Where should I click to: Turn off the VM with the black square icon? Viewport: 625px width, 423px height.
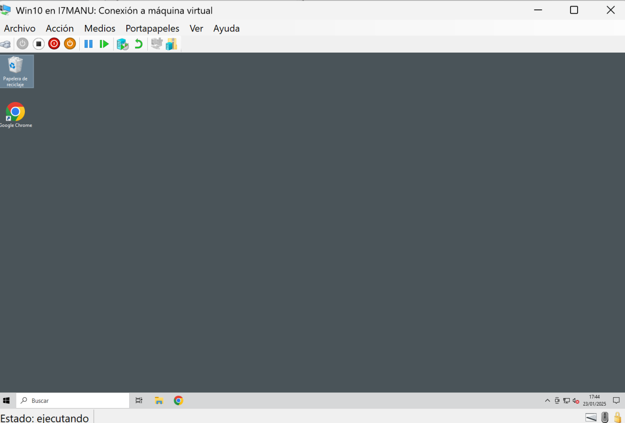tap(39, 44)
